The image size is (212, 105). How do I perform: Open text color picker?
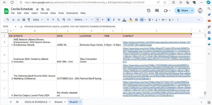124,20
